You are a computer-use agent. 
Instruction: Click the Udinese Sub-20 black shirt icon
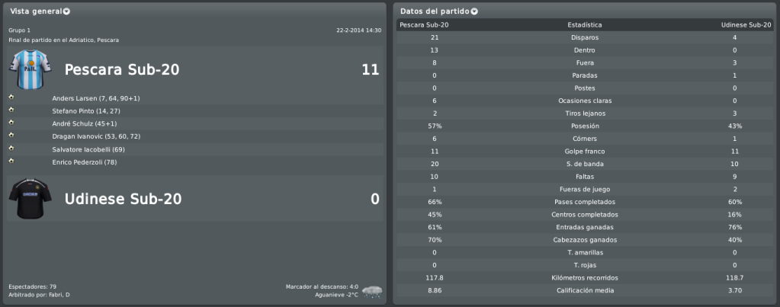30,198
